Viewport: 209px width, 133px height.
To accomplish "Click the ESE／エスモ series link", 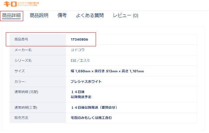I will tap(80, 61).
